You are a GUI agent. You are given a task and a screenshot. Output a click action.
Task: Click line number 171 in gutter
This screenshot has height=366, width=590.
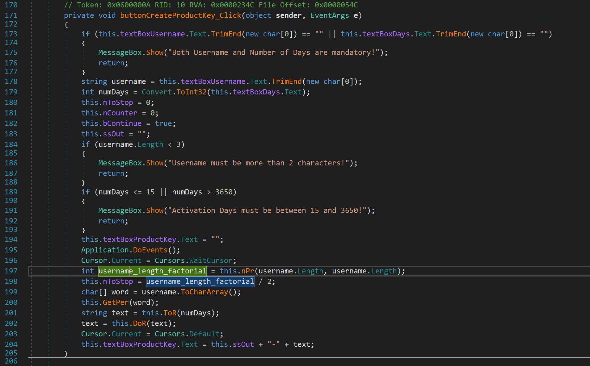(11, 15)
